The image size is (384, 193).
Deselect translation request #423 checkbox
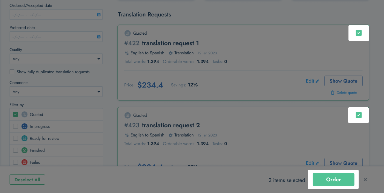(359, 115)
